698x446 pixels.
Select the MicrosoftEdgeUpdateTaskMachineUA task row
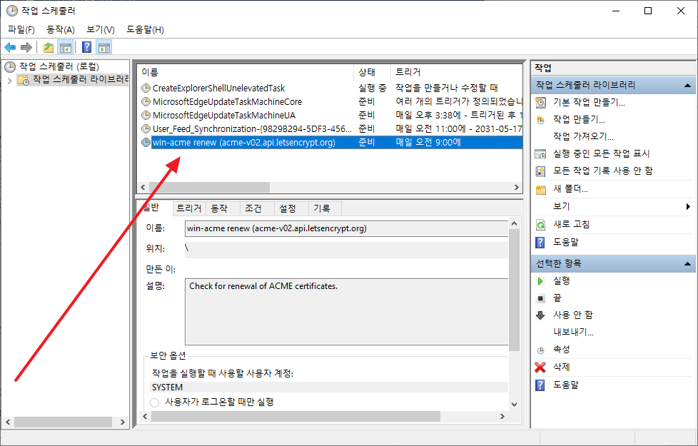pos(330,116)
